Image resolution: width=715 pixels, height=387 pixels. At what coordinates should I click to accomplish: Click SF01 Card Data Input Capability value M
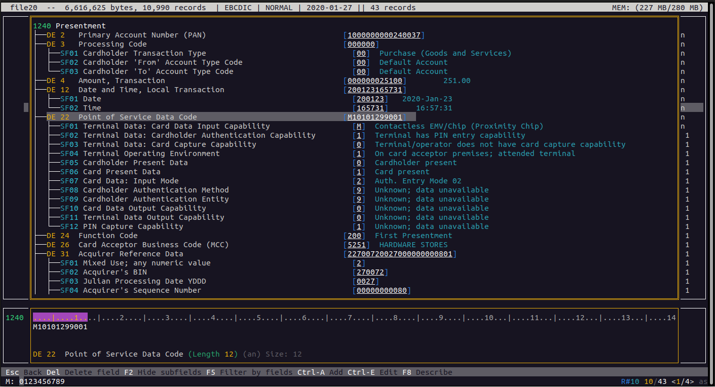(x=359, y=126)
